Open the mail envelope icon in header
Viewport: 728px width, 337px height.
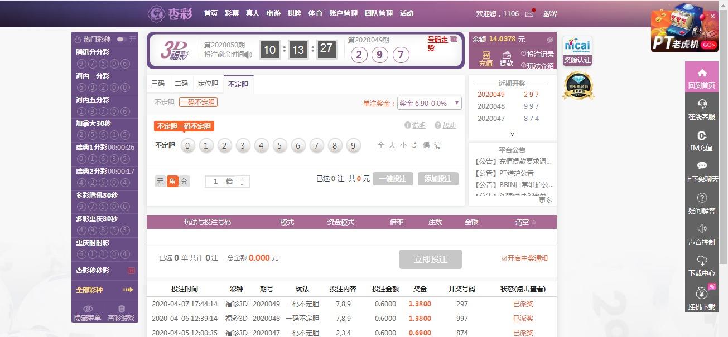click(529, 14)
